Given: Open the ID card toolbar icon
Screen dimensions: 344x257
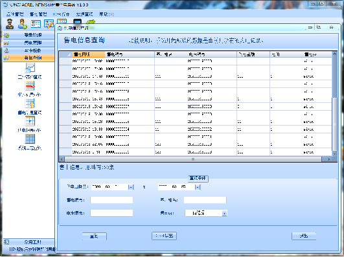Looking at the screenshot, I should (36, 24).
